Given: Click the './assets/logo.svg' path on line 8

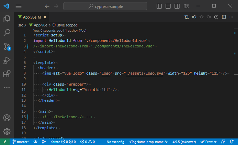Looking at the screenshot, I should point(145,73).
